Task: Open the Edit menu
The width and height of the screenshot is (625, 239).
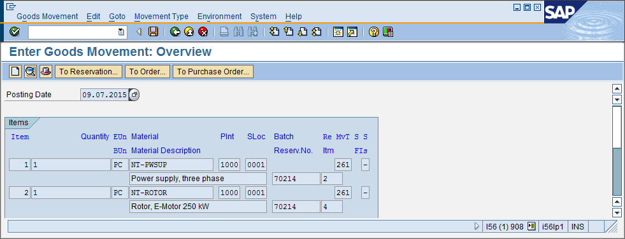Action: pyautogui.click(x=93, y=17)
